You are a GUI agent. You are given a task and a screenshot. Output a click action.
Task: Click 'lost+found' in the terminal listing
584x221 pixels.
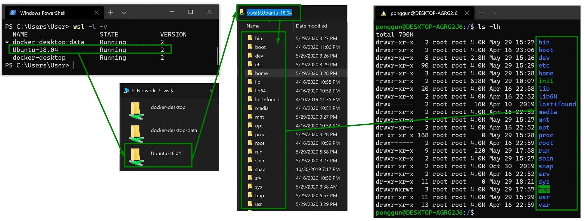point(557,104)
